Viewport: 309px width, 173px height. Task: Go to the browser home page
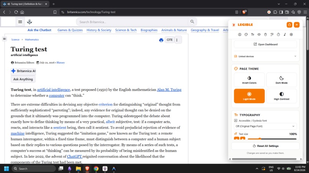tap(22, 12)
